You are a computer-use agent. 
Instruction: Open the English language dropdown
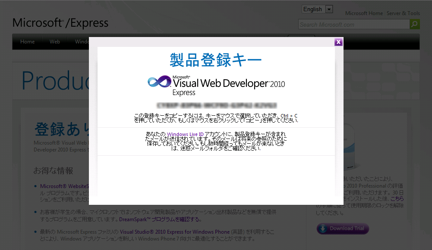317,9
